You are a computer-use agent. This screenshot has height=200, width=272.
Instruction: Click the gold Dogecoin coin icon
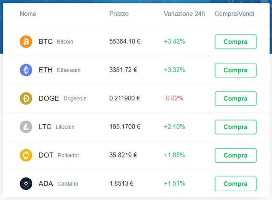pyautogui.click(x=26, y=98)
